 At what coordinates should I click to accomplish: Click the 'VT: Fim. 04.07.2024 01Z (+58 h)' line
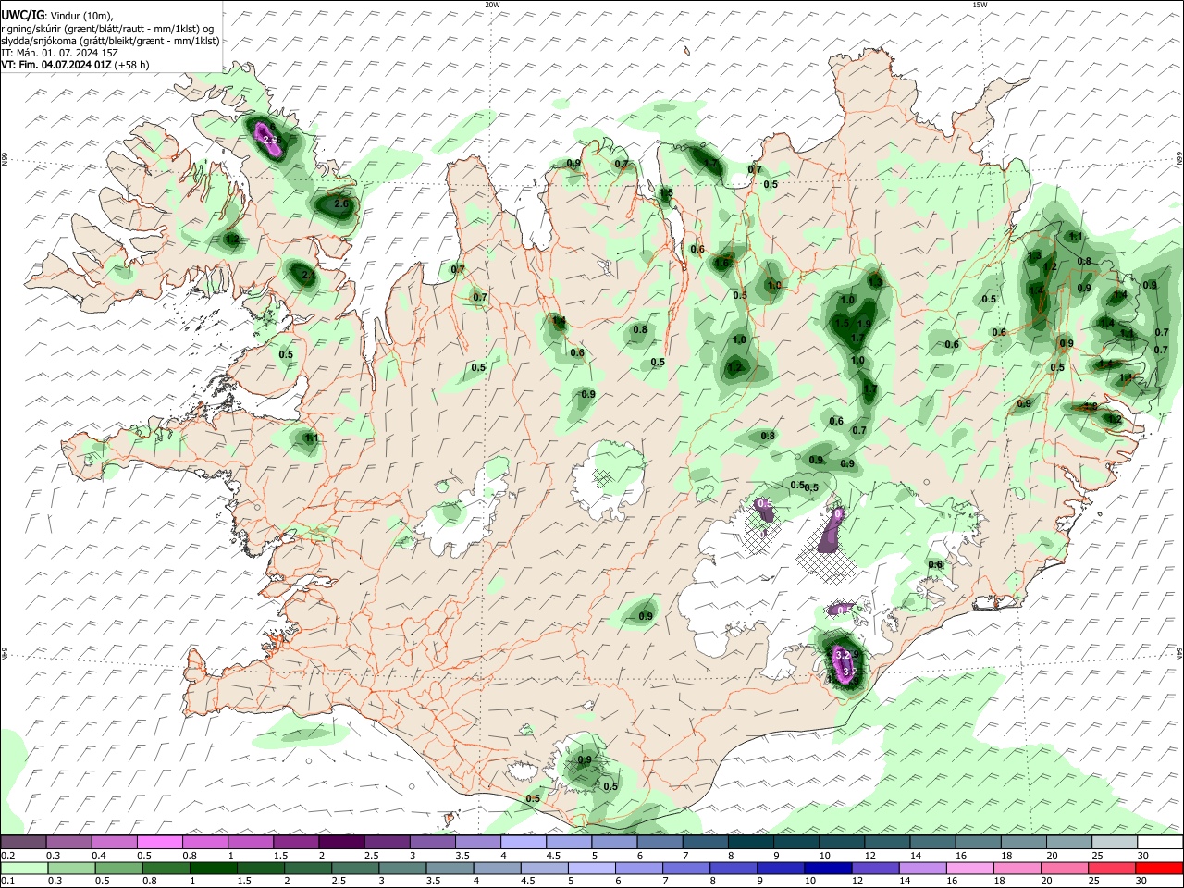pos(75,65)
